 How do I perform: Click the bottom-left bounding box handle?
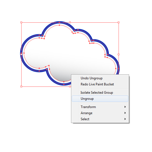[21, 87]
